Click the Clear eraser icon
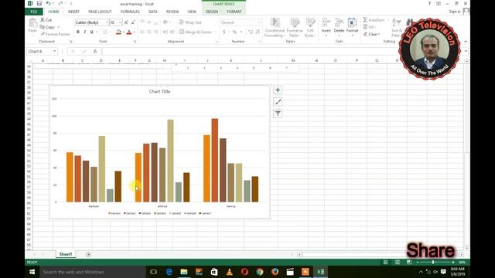 coord(365,34)
